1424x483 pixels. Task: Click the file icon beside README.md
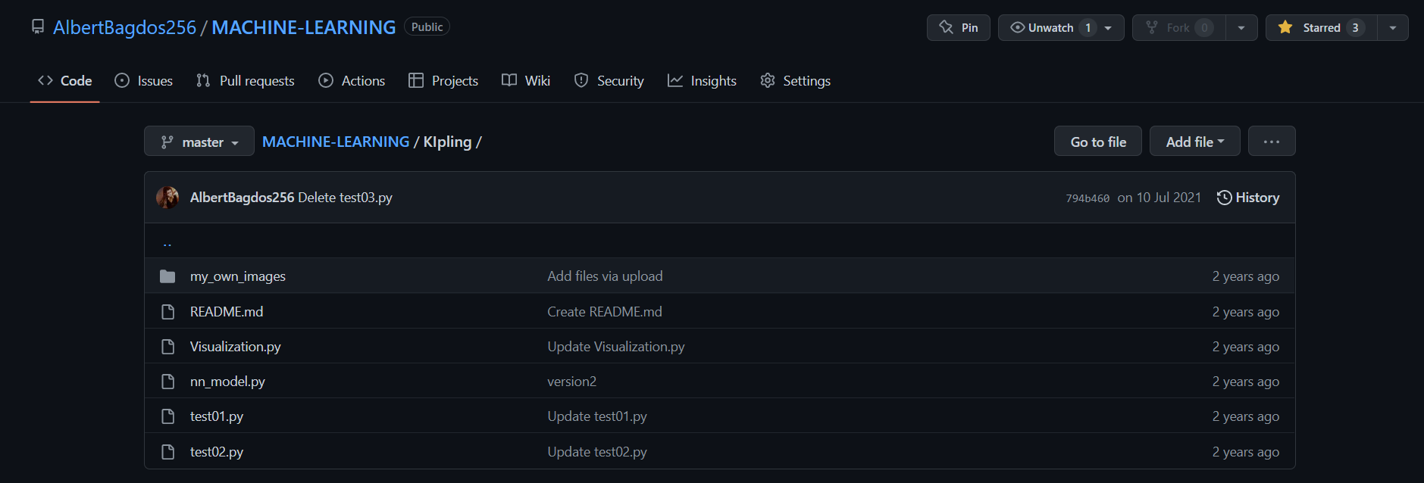coord(167,312)
